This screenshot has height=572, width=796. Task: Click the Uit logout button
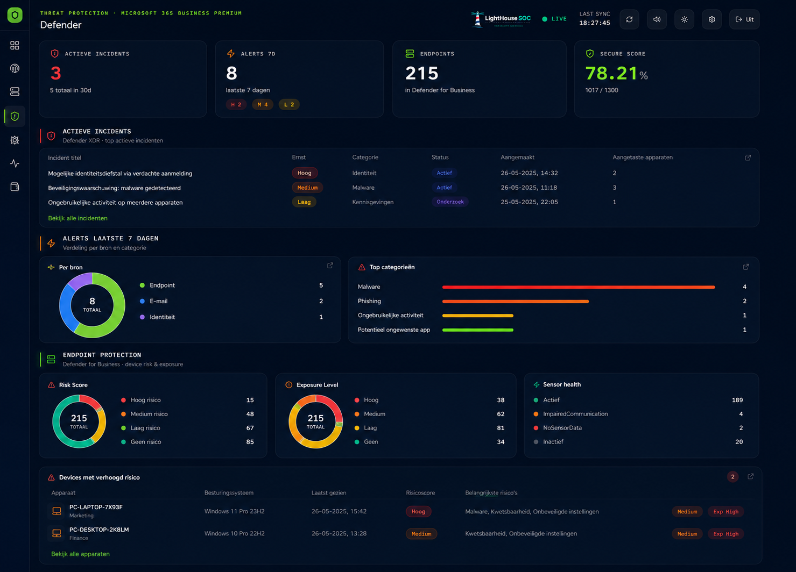point(744,19)
